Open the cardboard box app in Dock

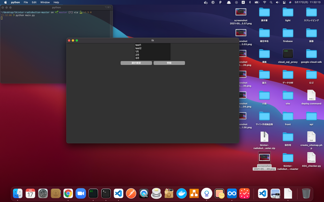click(169, 194)
